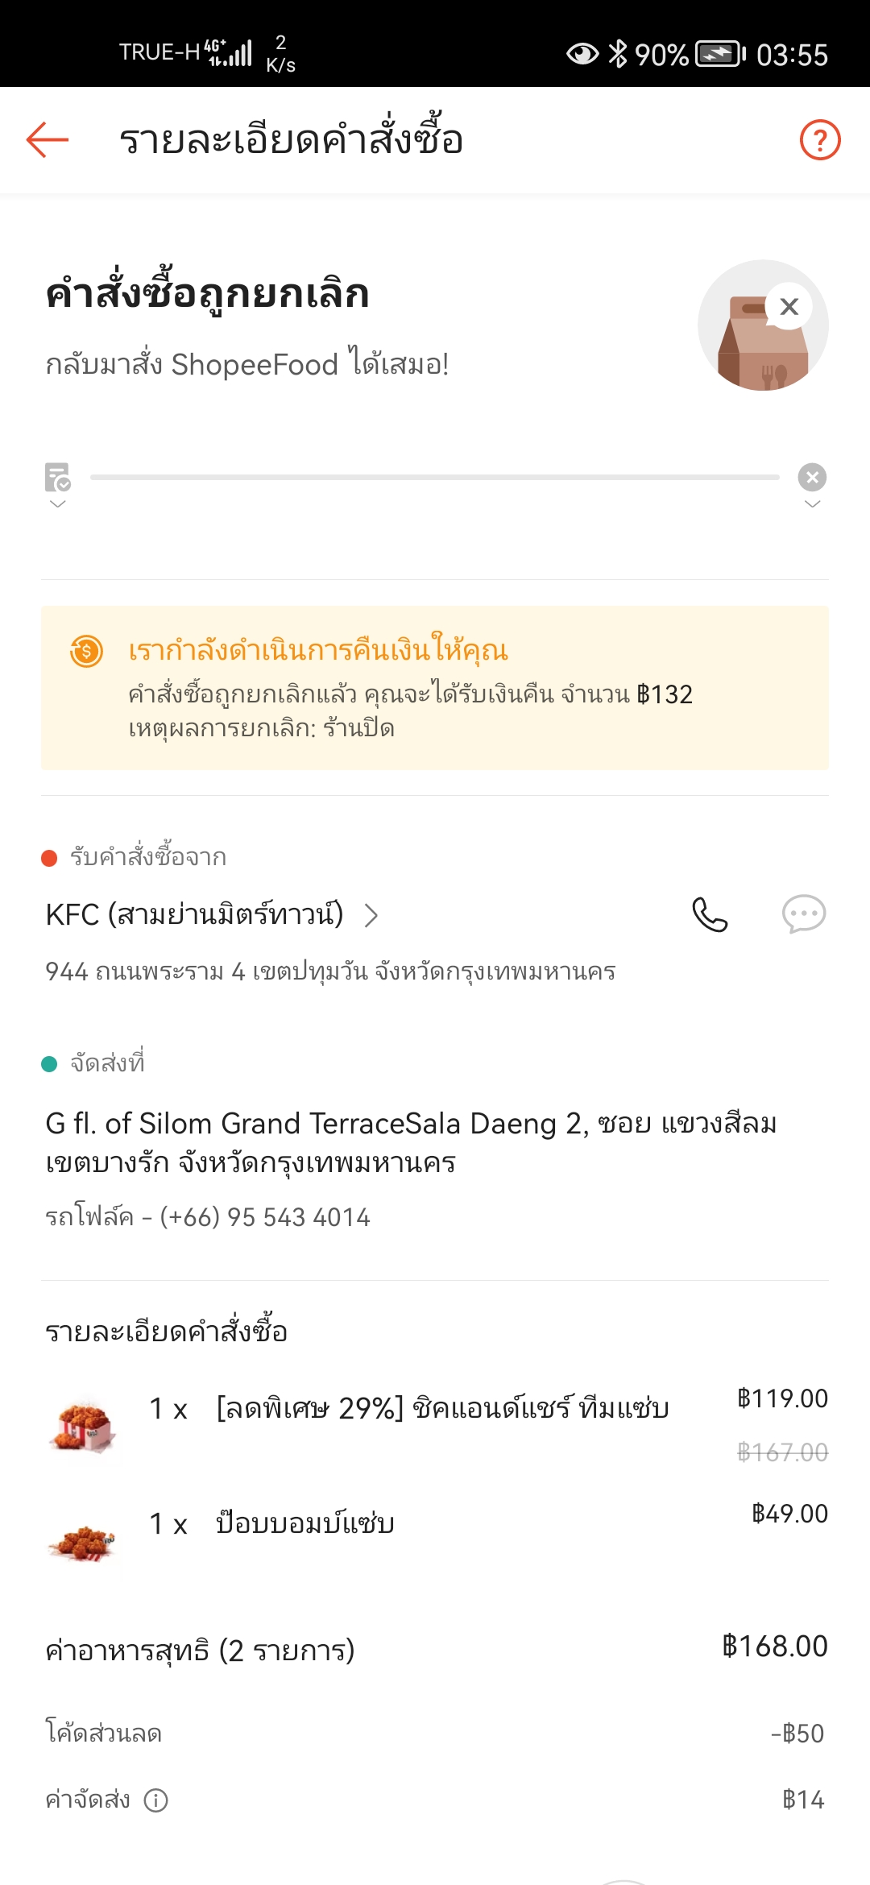Tap the red back arrow
The width and height of the screenshot is (870, 1885).
48,139
